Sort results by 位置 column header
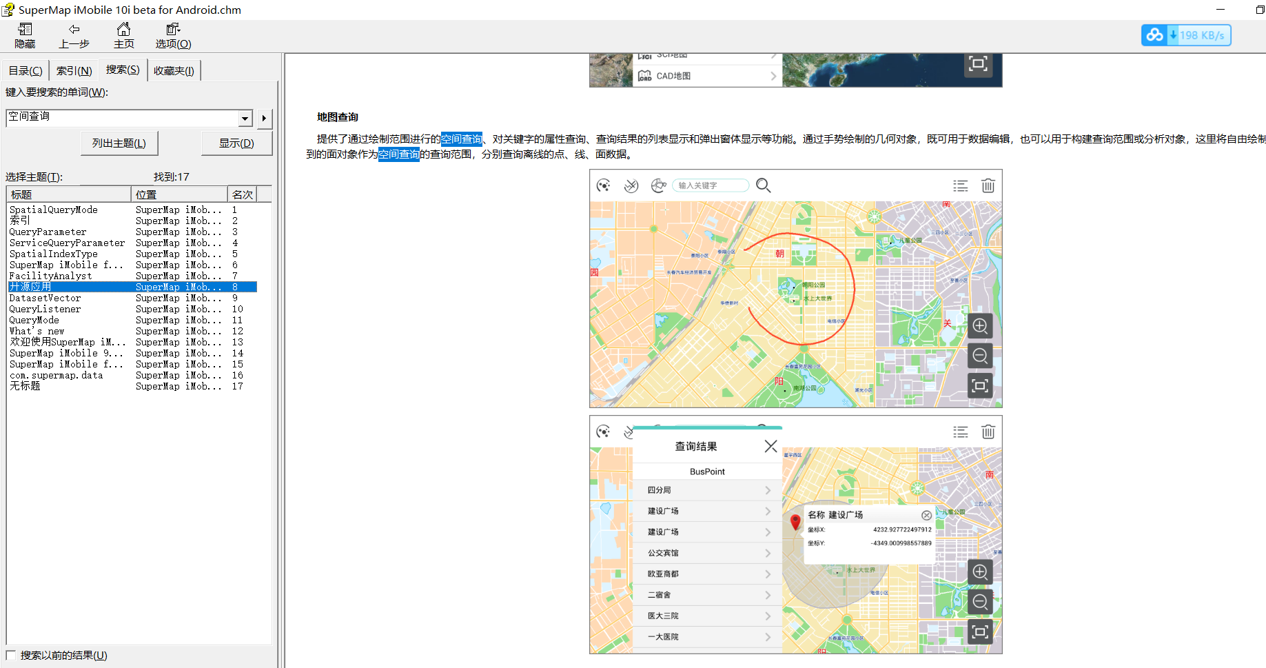The height and width of the screenshot is (668, 1266). click(x=179, y=194)
